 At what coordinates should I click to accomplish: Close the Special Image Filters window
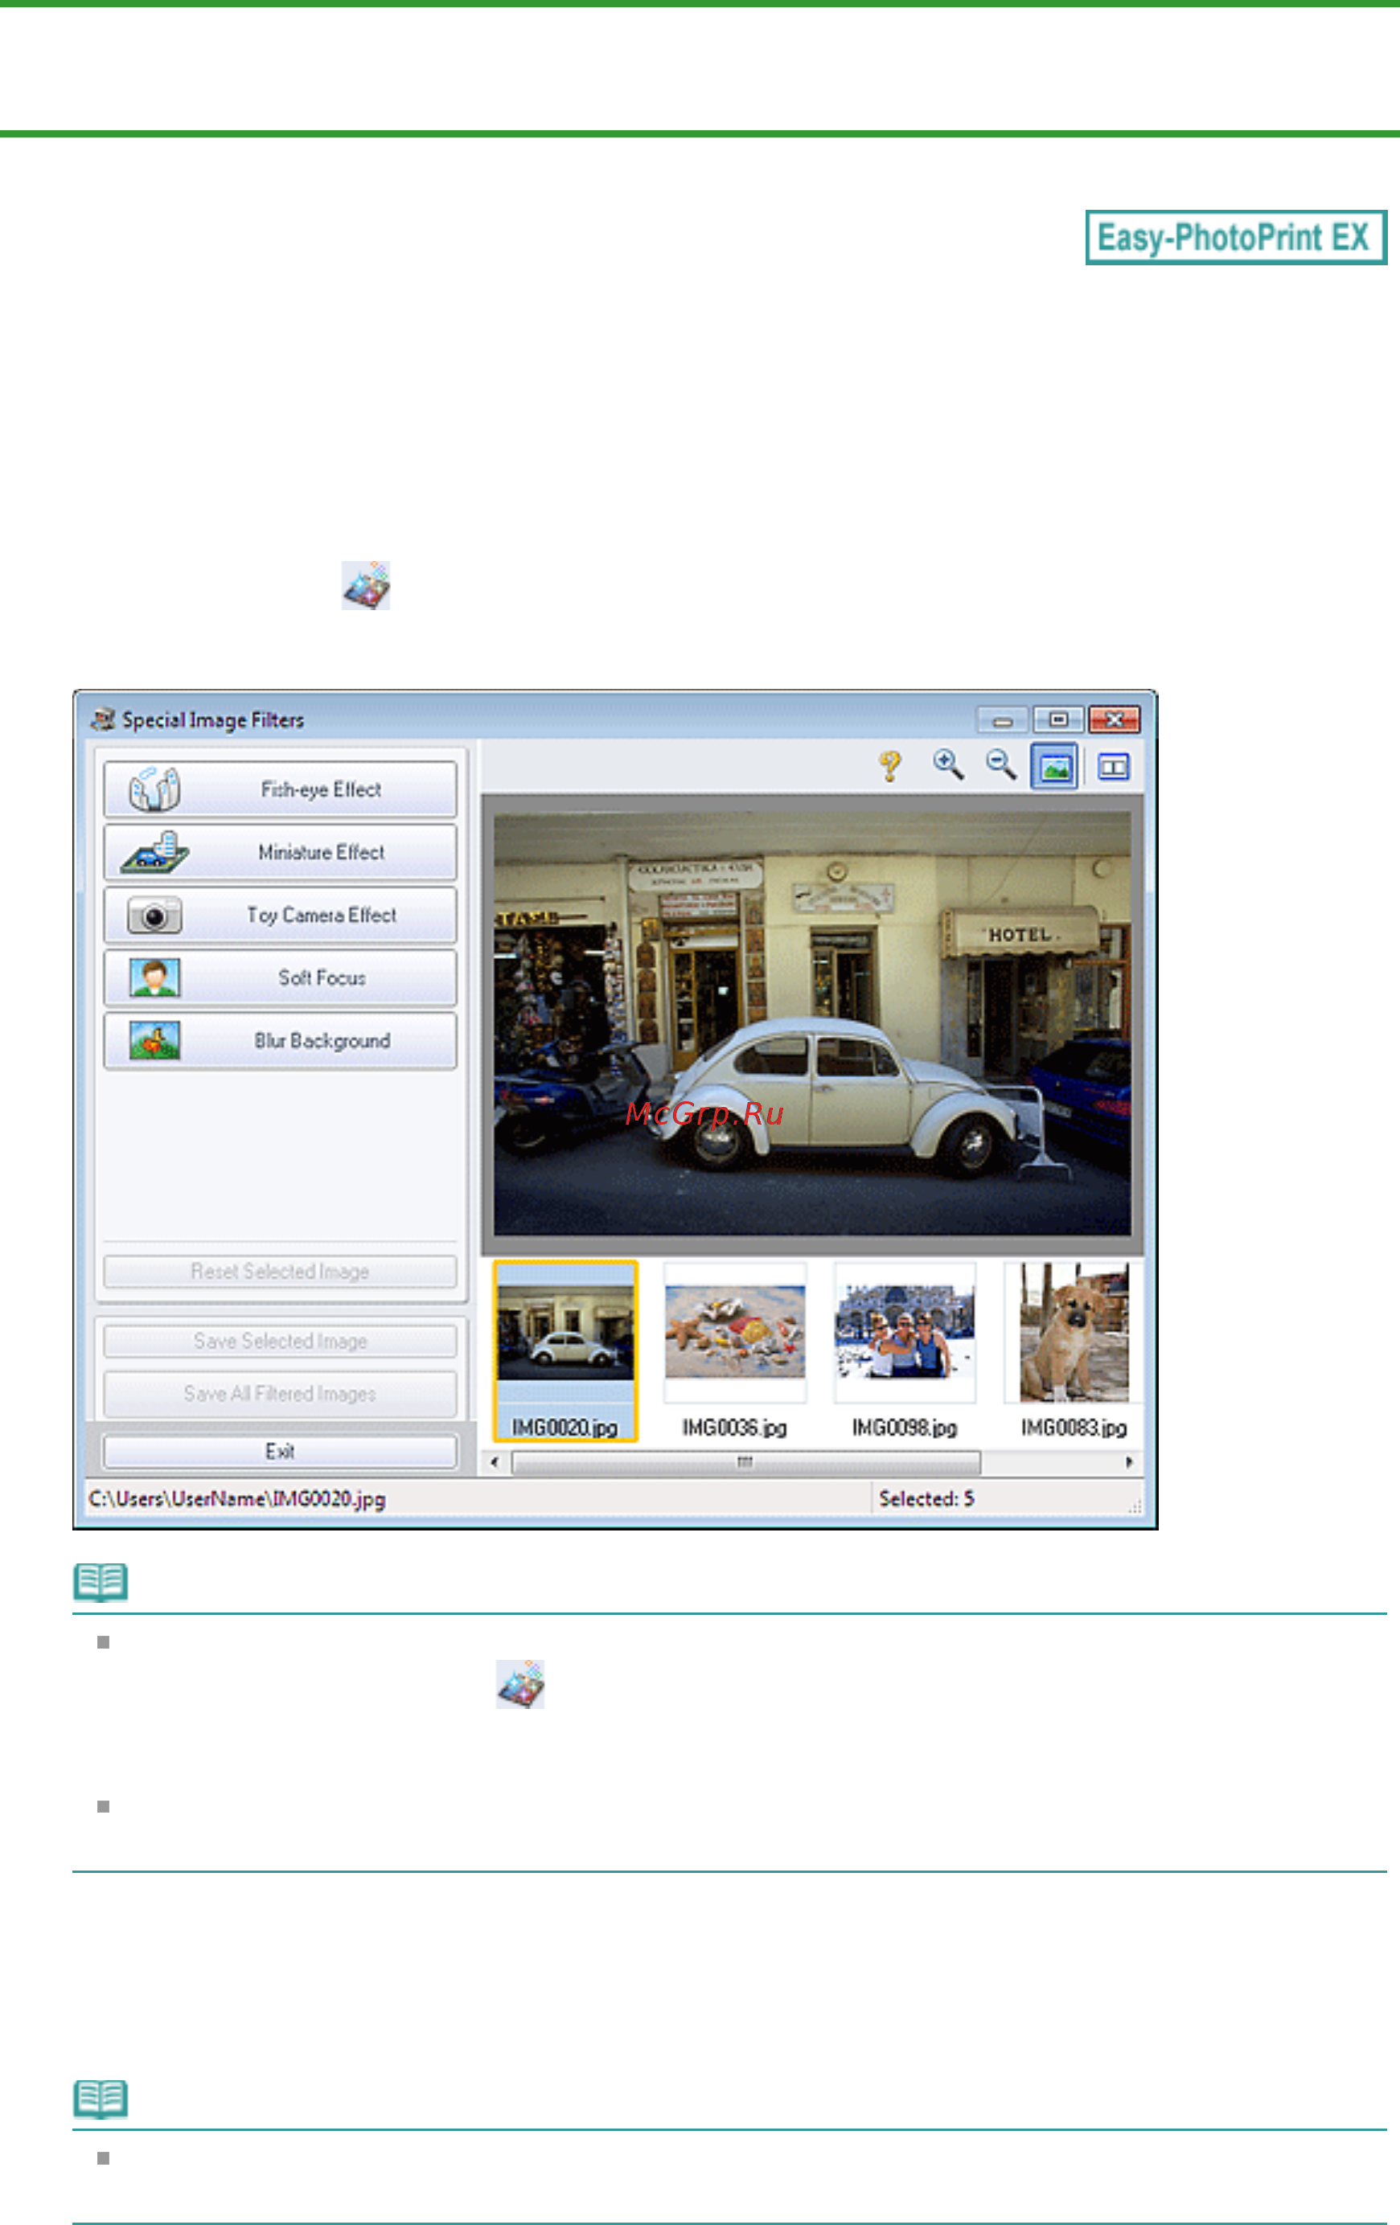[x=1114, y=719]
